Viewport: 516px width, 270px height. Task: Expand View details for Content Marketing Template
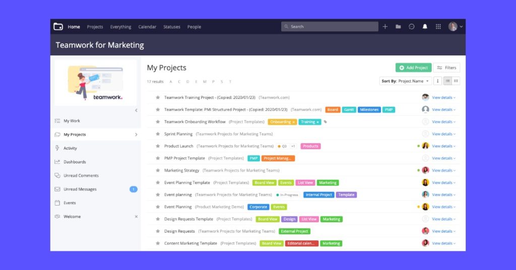443,243
